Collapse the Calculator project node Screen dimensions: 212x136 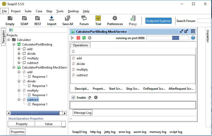9,40
